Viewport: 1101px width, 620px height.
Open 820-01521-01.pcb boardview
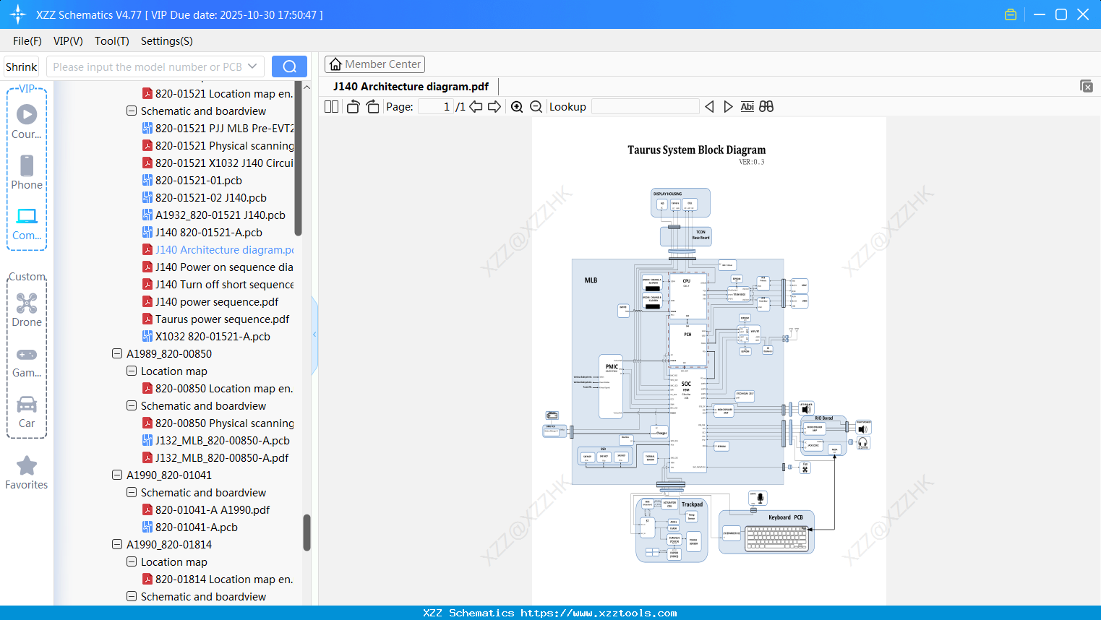(192, 181)
